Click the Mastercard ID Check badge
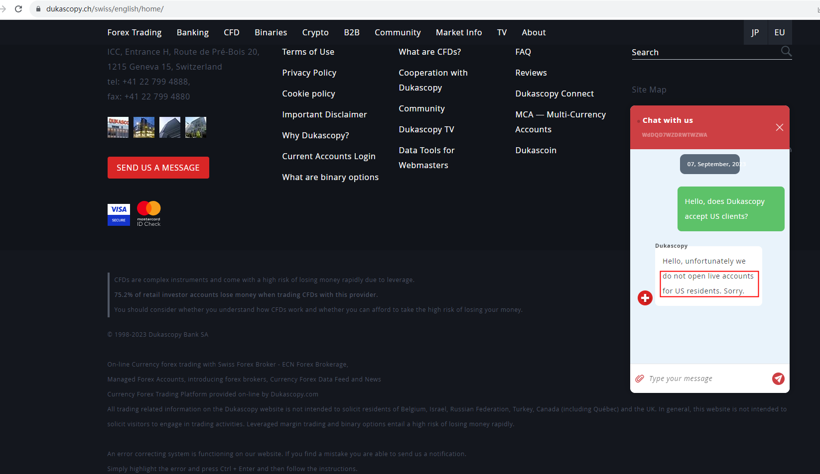 coord(148,213)
